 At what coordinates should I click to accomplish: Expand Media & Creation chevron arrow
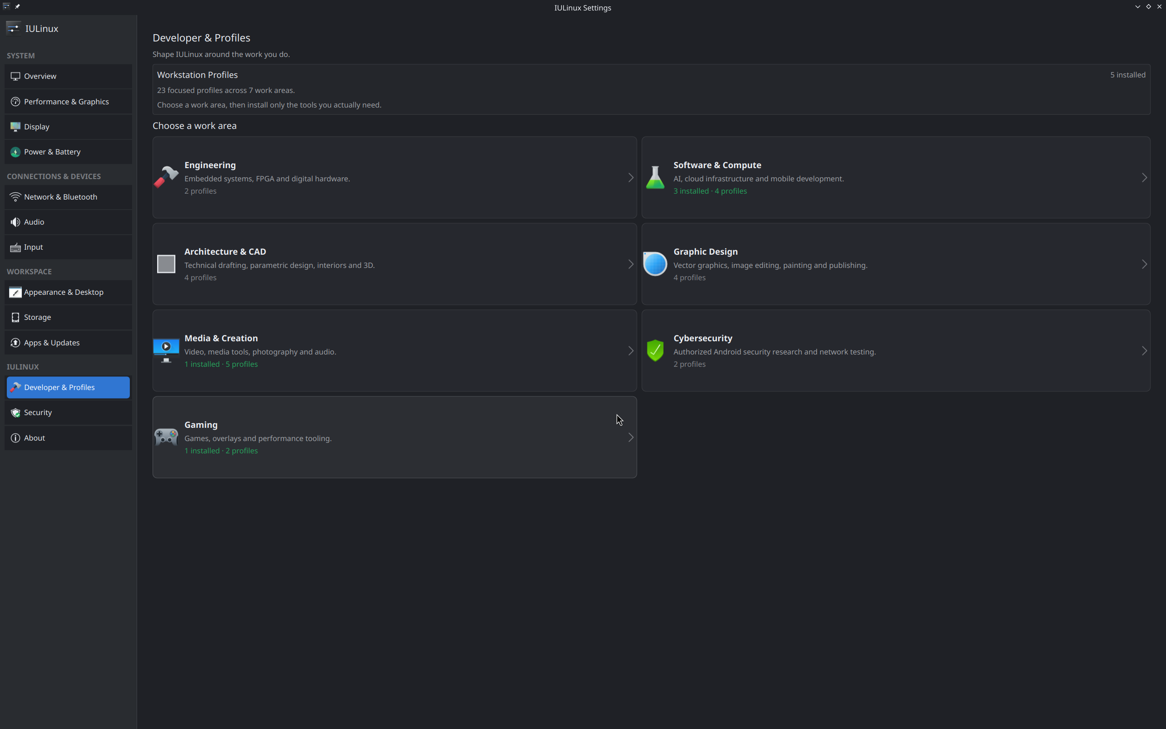(631, 351)
